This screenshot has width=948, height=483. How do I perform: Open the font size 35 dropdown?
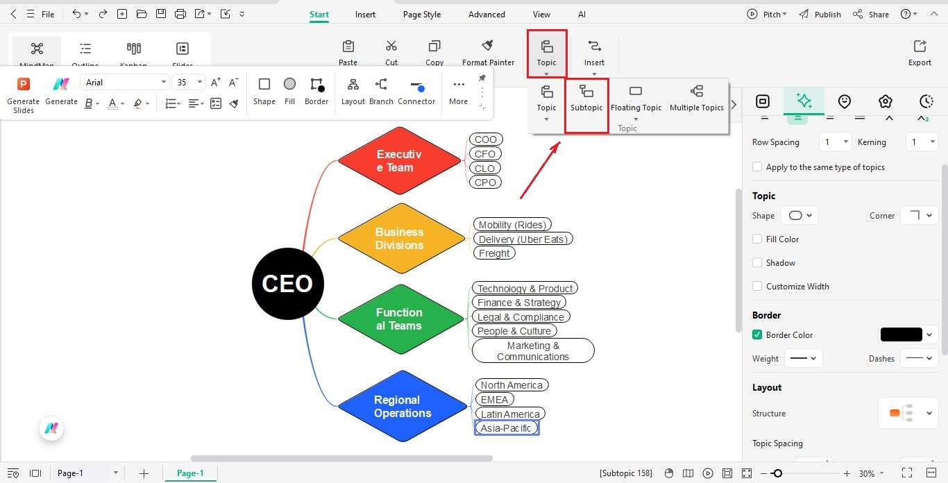pyautogui.click(x=188, y=82)
